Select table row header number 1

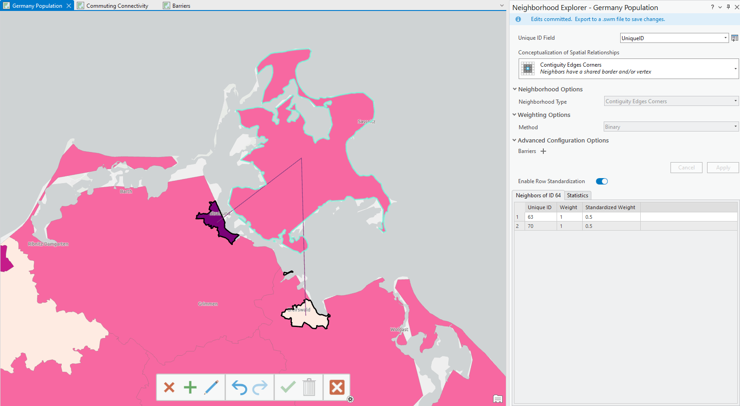coord(519,217)
